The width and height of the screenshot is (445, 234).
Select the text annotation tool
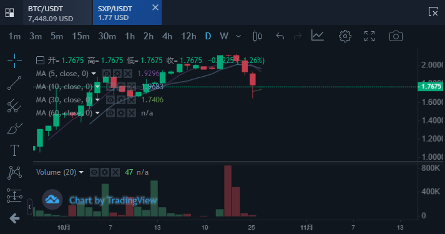pyautogui.click(x=14, y=150)
